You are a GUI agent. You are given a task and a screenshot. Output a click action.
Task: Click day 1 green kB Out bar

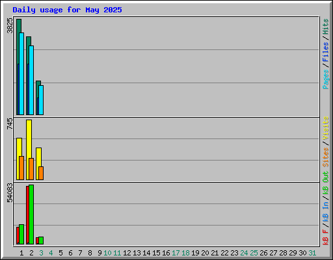pyautogui.click(x=21, y=235)
